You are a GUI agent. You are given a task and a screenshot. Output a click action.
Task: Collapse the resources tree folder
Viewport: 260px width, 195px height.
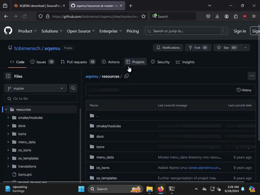(6, 109)
